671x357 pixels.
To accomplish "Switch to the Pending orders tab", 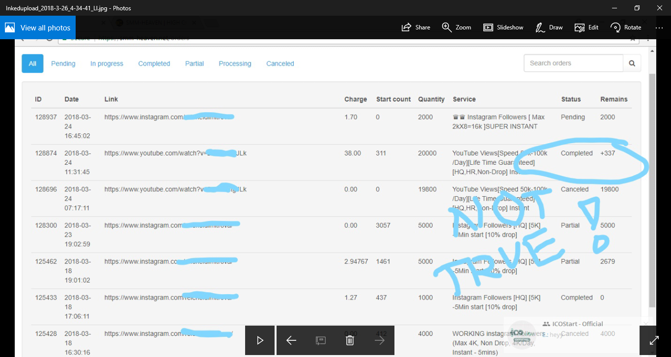I will coord(63,64).
